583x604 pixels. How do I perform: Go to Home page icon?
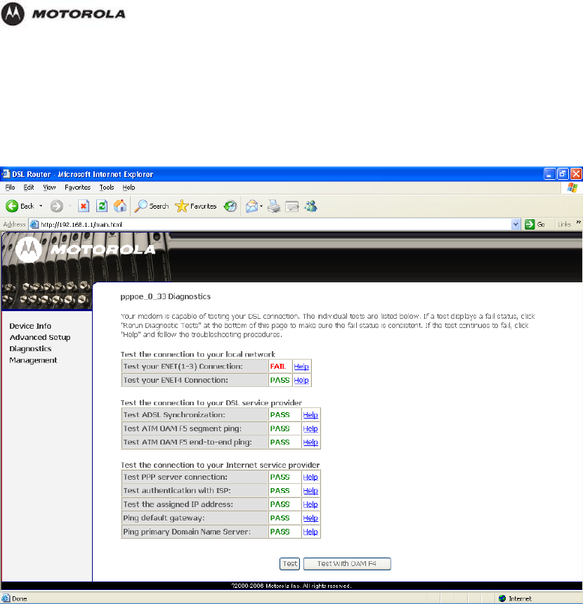(x=120, y=206)
